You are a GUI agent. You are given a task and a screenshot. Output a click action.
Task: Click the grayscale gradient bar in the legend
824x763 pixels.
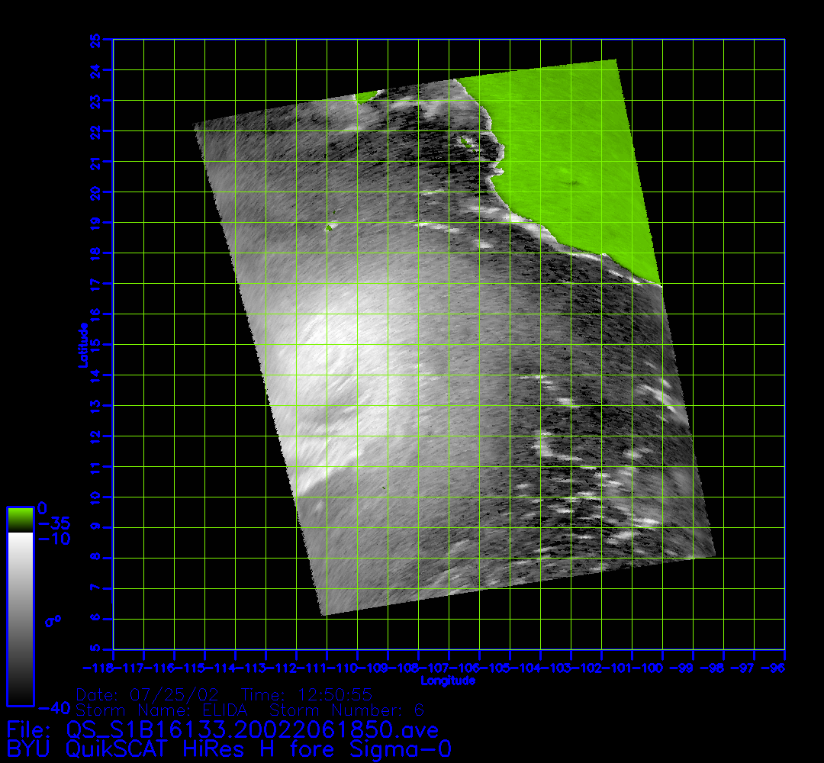click(x=20, y=618)
